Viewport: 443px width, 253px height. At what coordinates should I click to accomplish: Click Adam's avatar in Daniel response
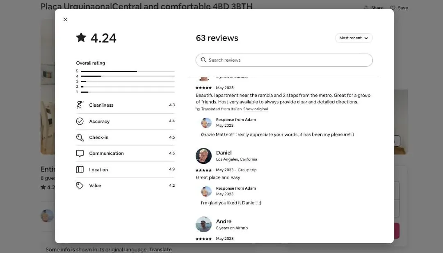coord(206,191)
